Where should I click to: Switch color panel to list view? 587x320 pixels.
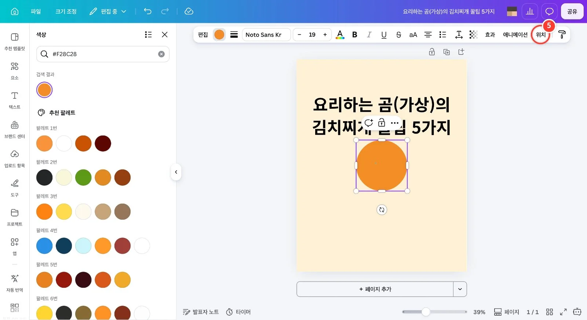click(x=148, y=34)
